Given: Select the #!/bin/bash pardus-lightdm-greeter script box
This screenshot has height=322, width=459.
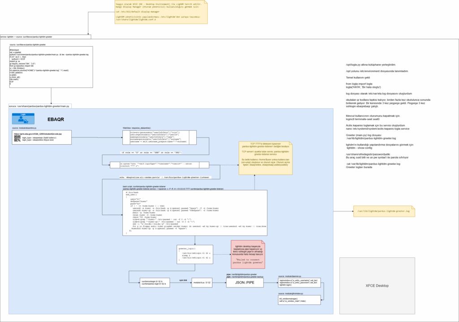Looking at the screenshot, I should coord(51,67).
